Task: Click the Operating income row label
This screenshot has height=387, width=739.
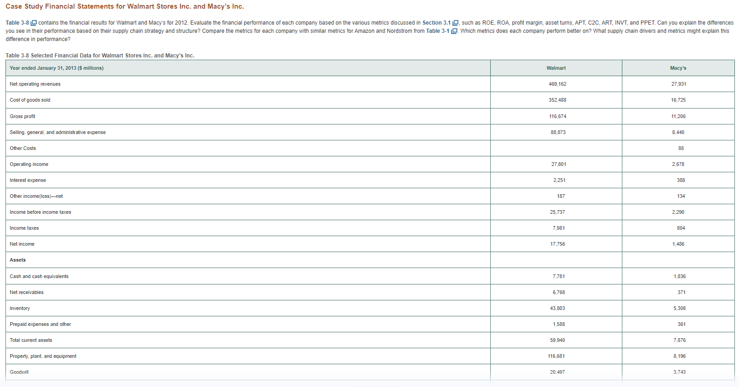Action: tap(29, 164)
